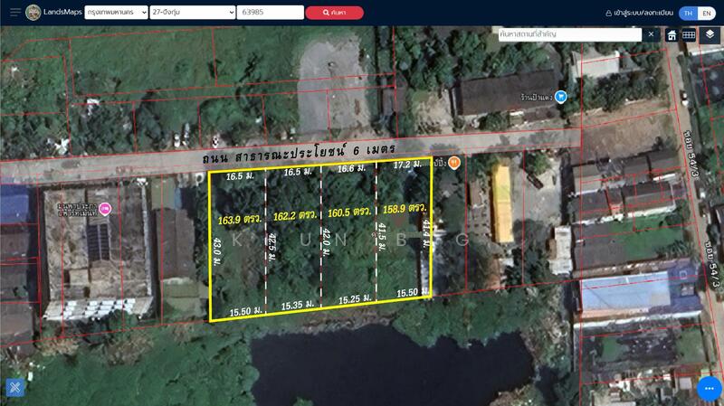Click the place search box

click(x=570, y=34)
